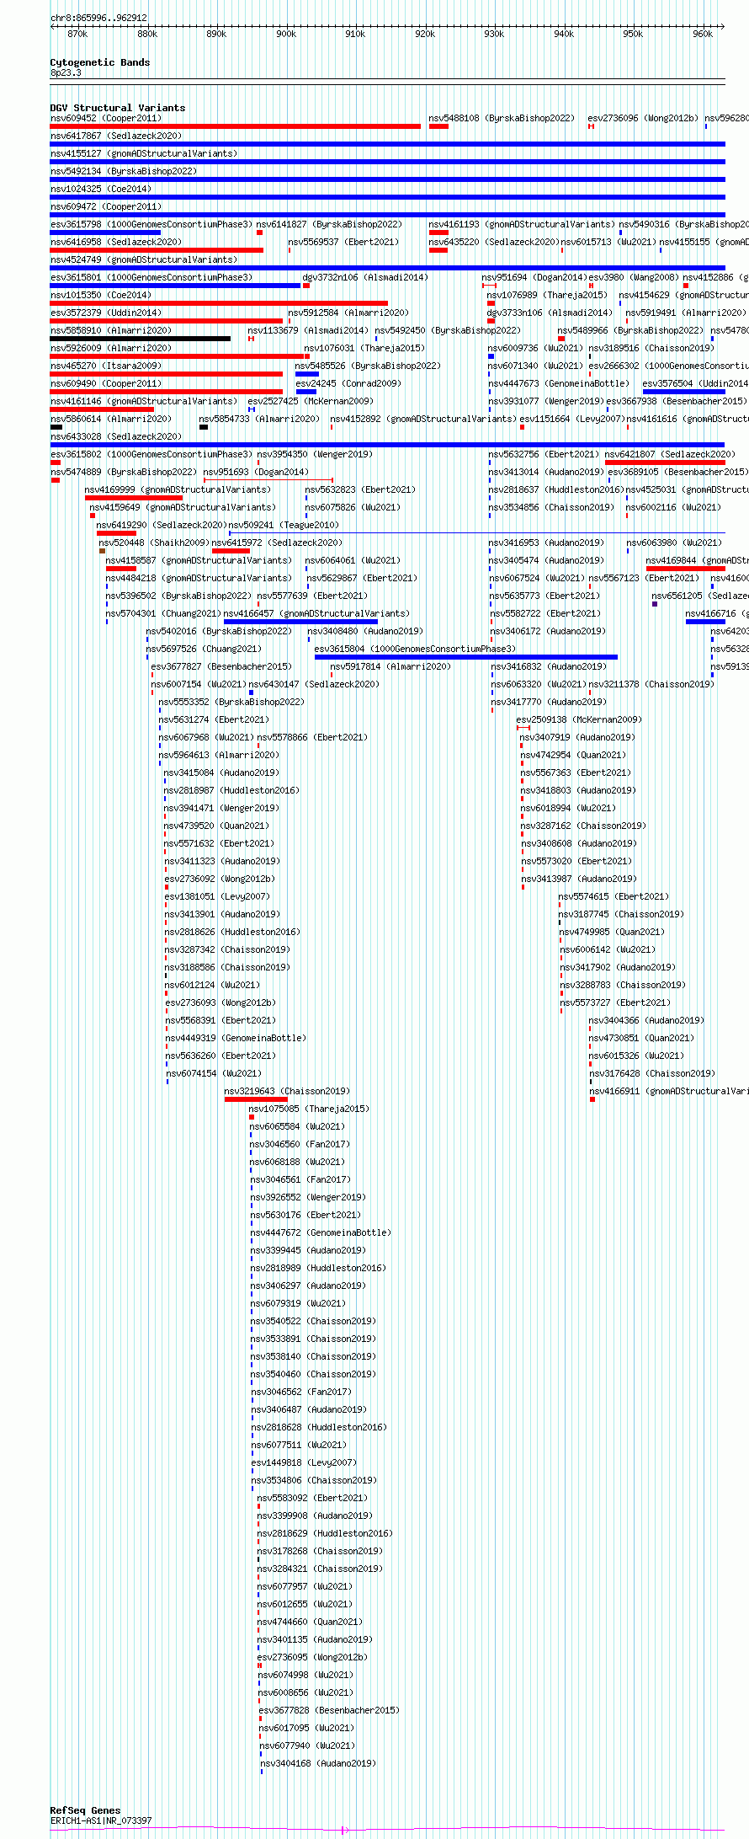The width and height of the screenshot is (749, 1839).
Task: Click esv2736096 (Wong2012b) label
Action: [x=643, y=118]
